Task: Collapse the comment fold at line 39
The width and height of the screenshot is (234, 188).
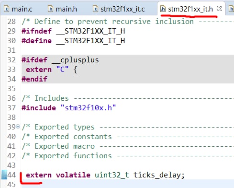Action: (x=18, y=127)
